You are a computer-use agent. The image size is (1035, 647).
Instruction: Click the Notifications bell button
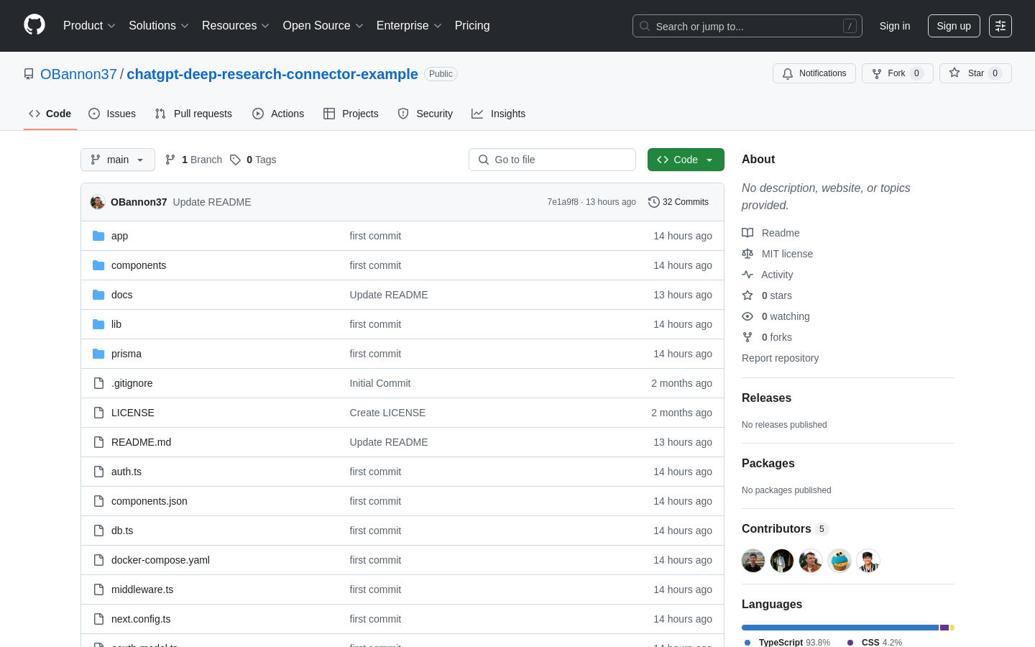814,73
